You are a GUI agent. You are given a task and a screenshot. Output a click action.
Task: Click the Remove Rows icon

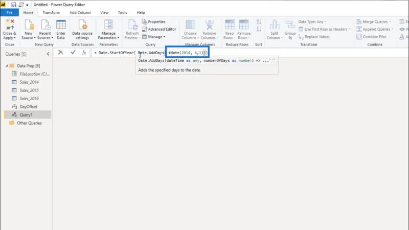[x=244, y=25]
